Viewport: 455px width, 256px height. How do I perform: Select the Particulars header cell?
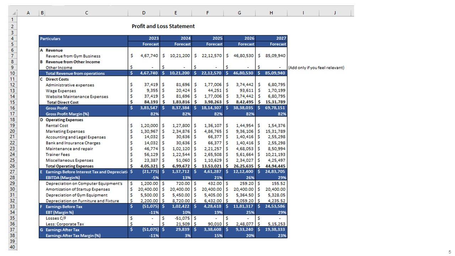click(x=50, y=39)
